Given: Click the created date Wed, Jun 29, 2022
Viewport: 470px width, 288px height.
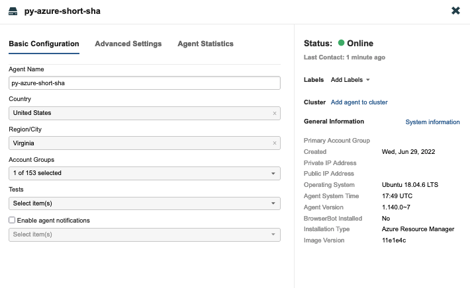Looking at the screenshot, I should 408,152.
